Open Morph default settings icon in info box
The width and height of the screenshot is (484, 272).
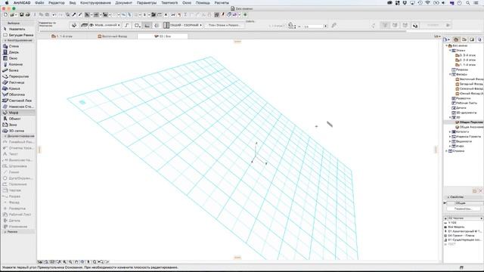(74, 25)
